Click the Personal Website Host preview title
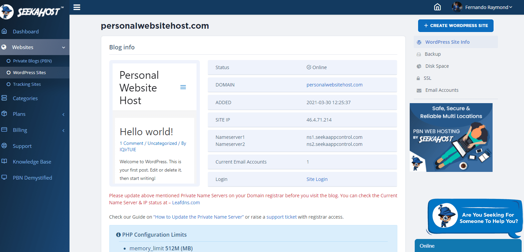The width and height of the screenshot is (524, 252). pos(139,87)
